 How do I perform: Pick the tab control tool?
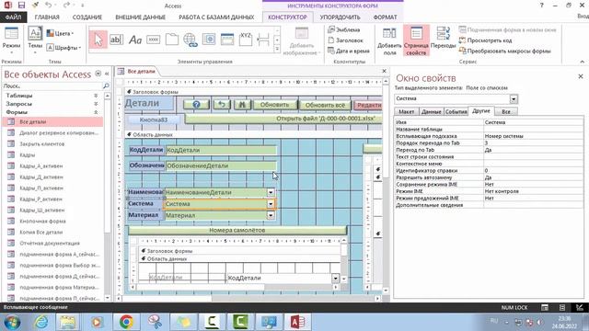point(172,40)
